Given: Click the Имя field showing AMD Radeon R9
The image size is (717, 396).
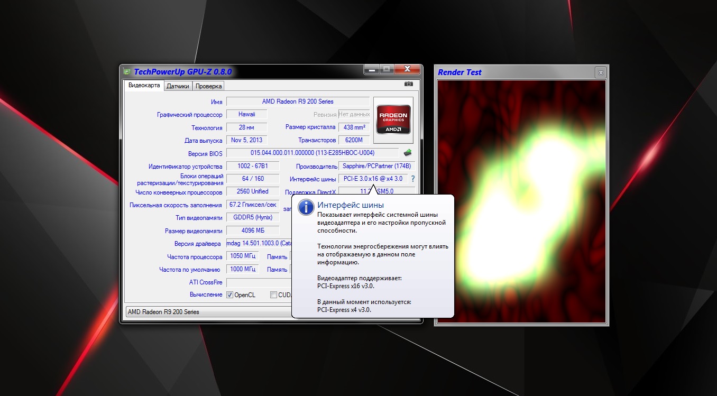Looking at the screenshot, I should (298, 102).
